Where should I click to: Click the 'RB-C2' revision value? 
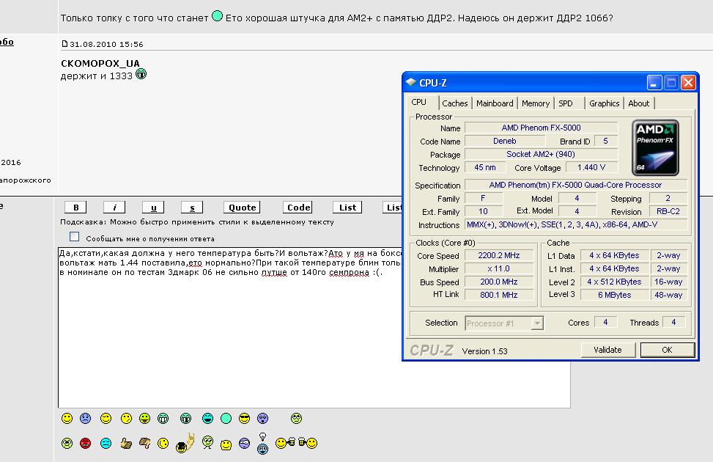click(x=668, y=211)
